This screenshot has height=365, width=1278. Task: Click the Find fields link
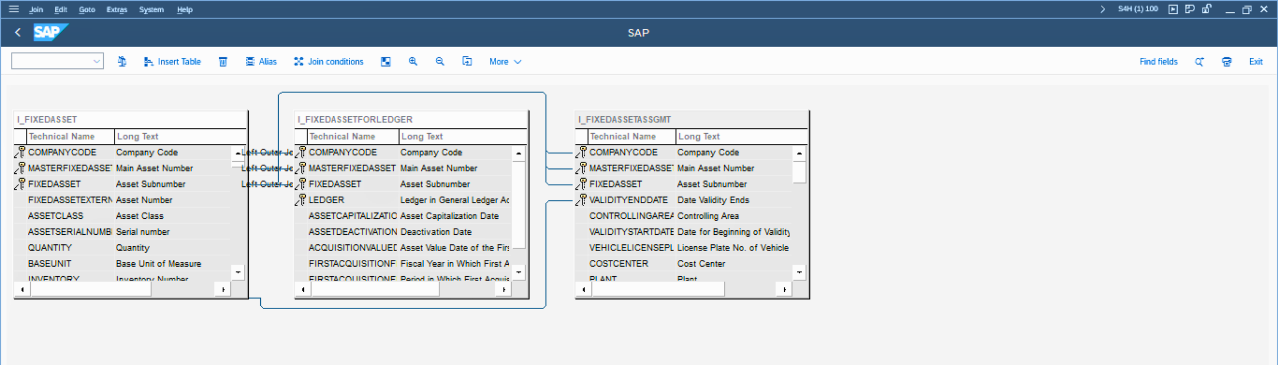tap(1158, 61)
